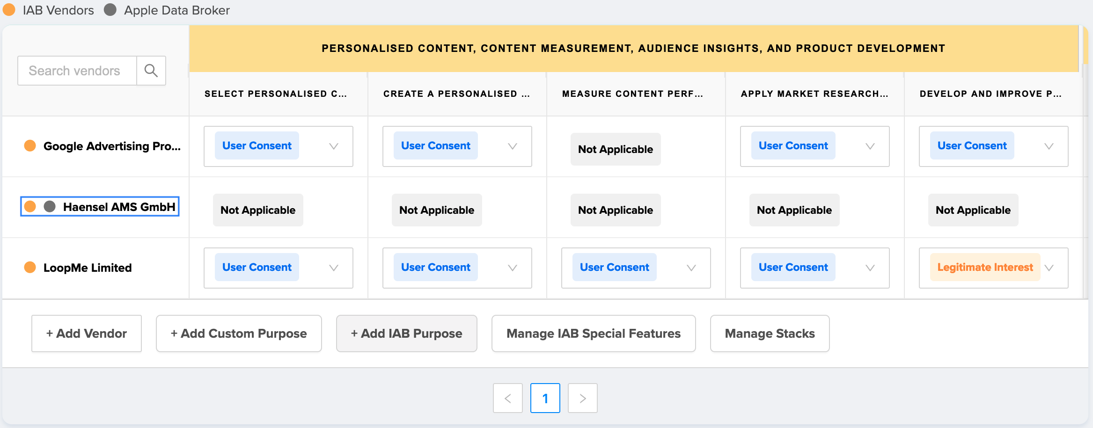This screenshot has height=428, width=1093.
Task: Click Haensel's Not Applicable Develop and Improve cell
Action: [x=973, y=210]
